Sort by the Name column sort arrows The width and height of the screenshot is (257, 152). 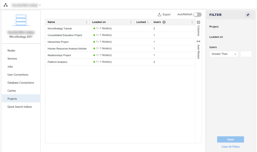tap(86, 22)
